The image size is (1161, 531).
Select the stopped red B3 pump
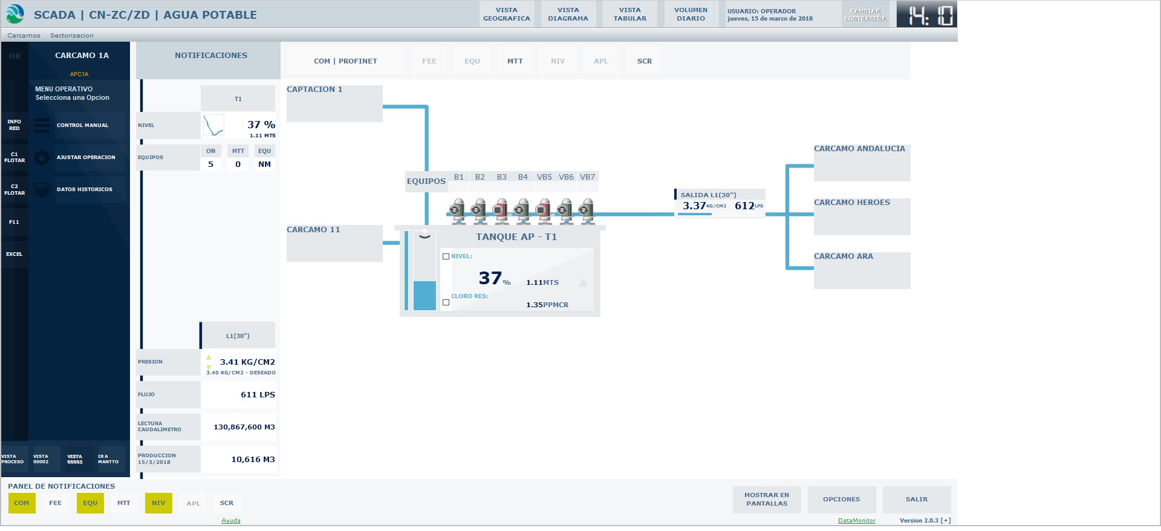point(500,209)
